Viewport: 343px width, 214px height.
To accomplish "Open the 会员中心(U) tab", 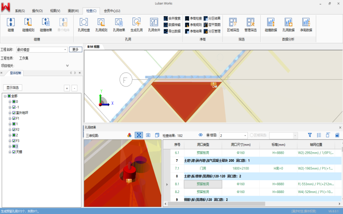I will point(112,11).
